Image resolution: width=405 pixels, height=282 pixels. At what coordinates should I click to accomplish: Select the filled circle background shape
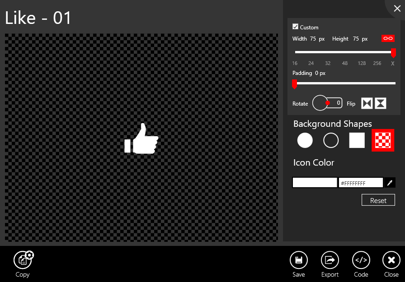click(x=305, y=140)
